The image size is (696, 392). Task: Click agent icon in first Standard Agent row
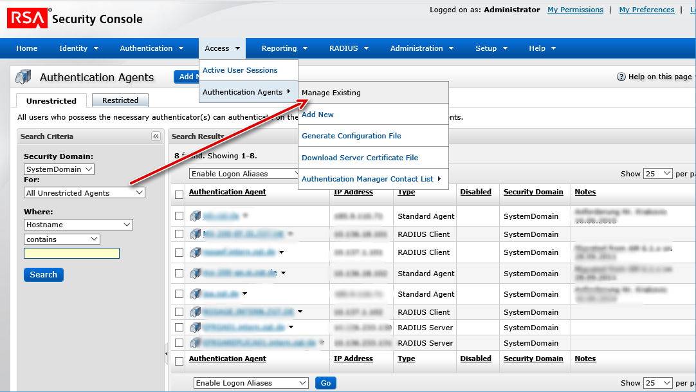click(196, 216)
